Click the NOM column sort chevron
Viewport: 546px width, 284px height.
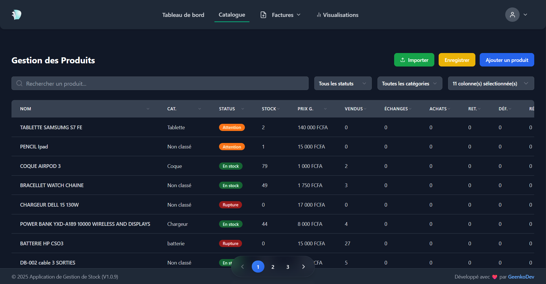click(148, 109)
